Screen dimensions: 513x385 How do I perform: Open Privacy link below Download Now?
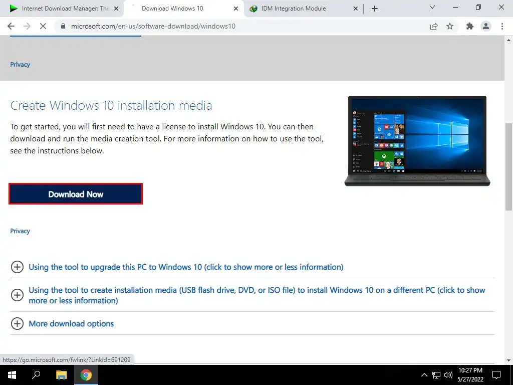point(20,231)
